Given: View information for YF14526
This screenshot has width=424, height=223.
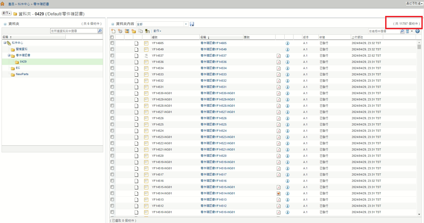Looking at the screenshot, I should coord(287,118).
